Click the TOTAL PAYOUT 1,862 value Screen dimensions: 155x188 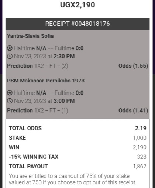[140, 167]
